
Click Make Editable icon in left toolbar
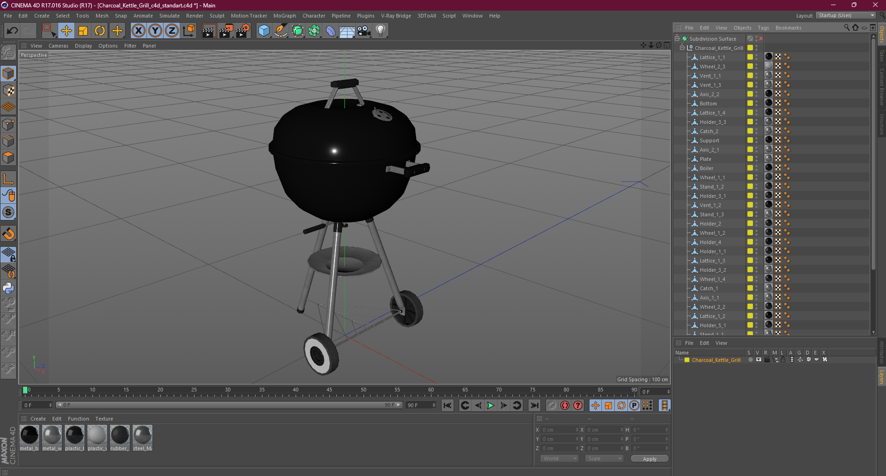8,53
